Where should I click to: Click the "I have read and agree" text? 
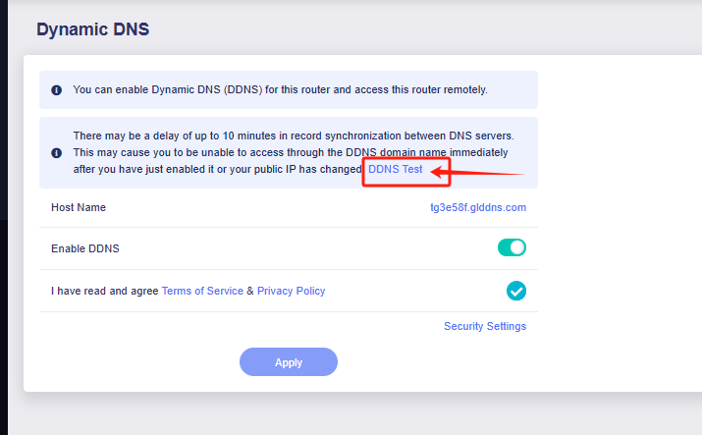(x=104, y=291)
